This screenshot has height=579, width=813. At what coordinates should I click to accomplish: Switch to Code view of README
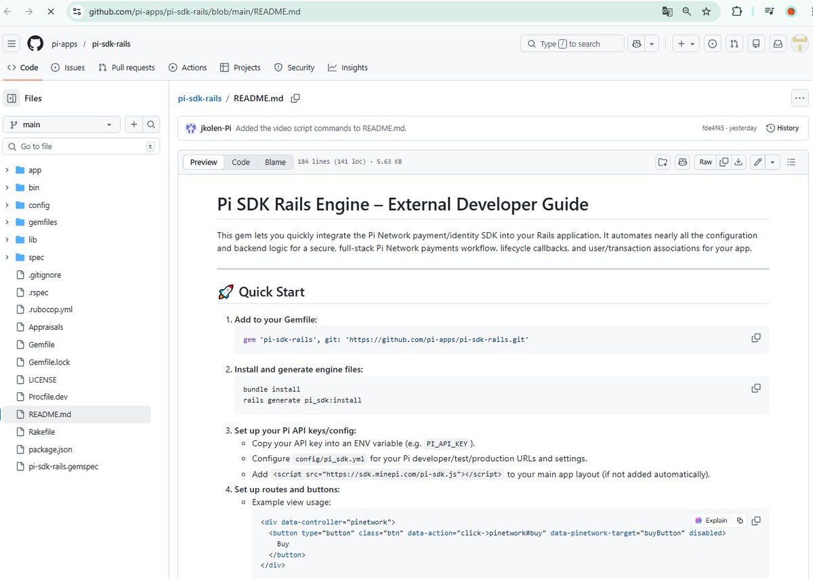tap(241, 162)
